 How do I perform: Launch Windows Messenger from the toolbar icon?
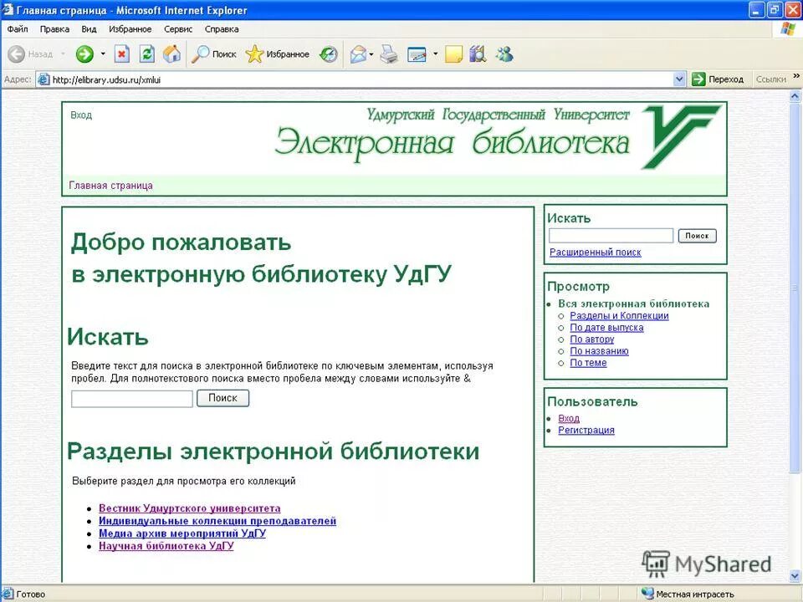[504, 54]
